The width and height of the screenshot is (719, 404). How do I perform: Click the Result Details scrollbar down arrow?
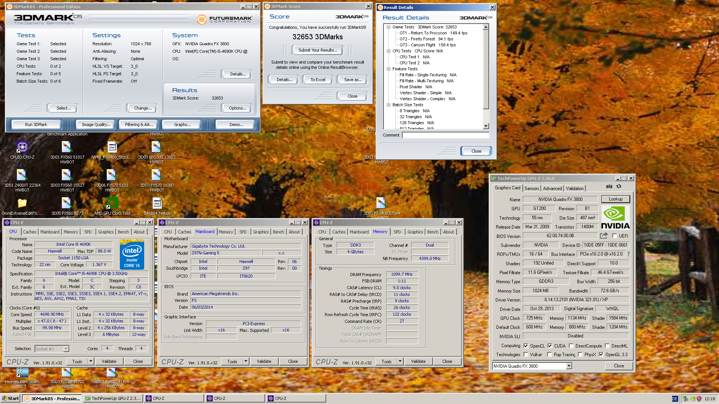tap(486, 126)
